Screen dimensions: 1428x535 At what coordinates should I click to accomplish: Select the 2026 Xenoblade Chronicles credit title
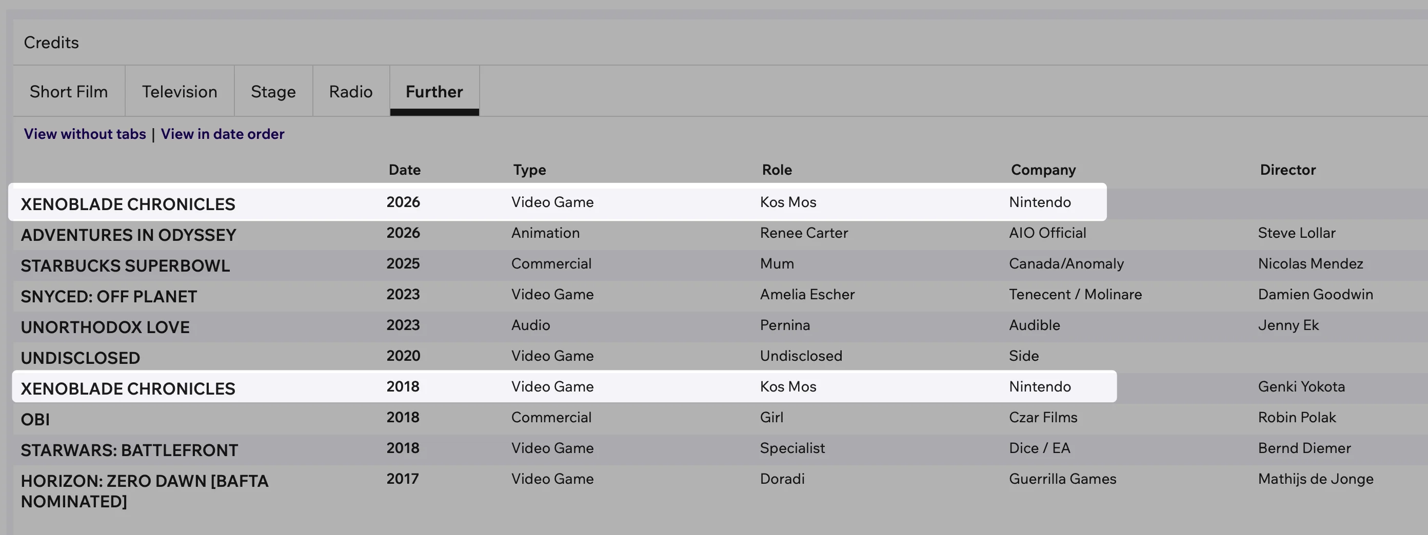(128, 204)
